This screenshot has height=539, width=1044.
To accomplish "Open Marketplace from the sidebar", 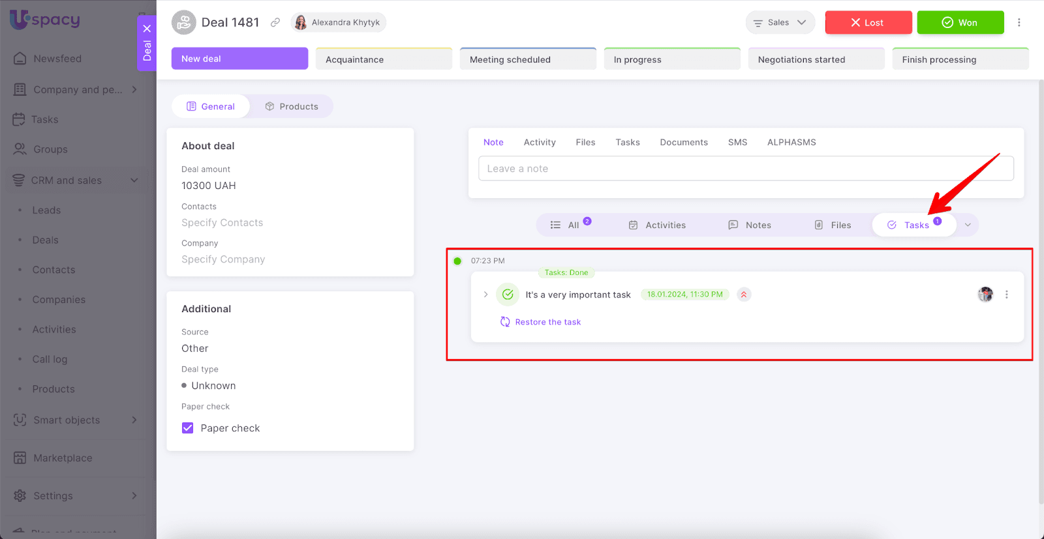I will click(x=63, y=458).
